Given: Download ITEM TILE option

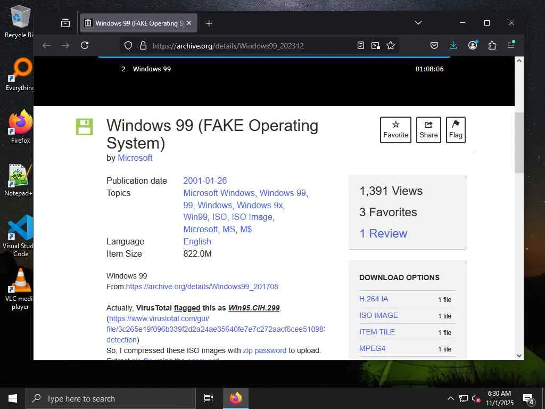Looking at the screenshot, I should tap(377, 332).
